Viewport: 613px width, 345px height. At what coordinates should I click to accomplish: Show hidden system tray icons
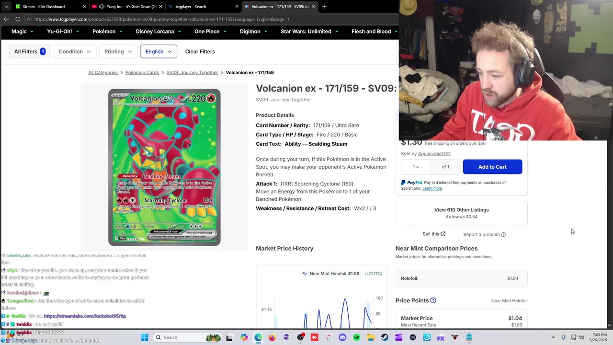[x=553, y=337]
